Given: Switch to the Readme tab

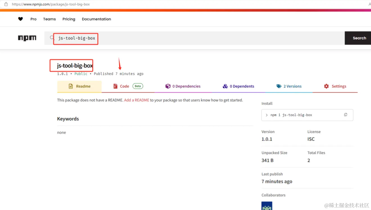Looking at the screenshot, I should pos(79,86).
